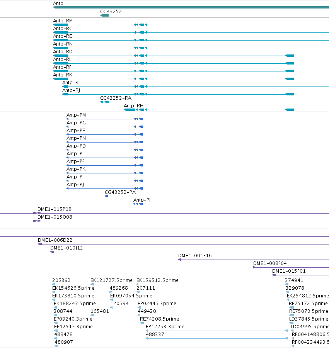Select clone DME1-015O08 label
Image resolution: width=329 pixels, height=348 pixels.
(x=55, y=217)
